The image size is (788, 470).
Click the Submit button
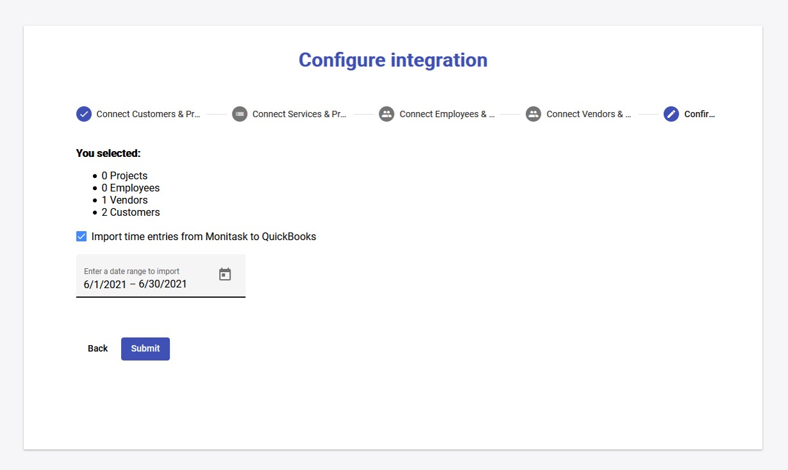[x=145, y=348]
